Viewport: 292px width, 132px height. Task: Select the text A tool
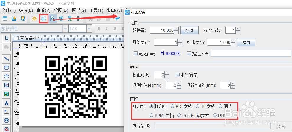6,103
